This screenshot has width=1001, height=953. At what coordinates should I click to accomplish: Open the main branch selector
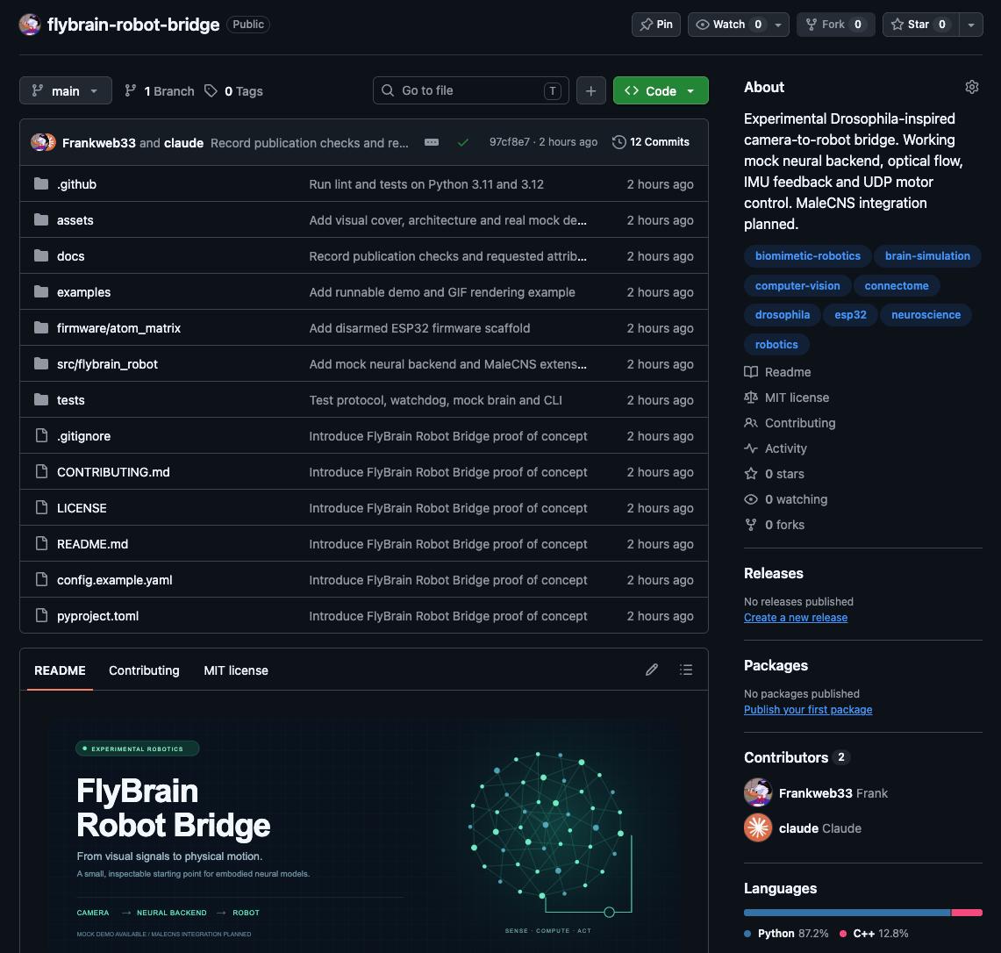[66, 90]
